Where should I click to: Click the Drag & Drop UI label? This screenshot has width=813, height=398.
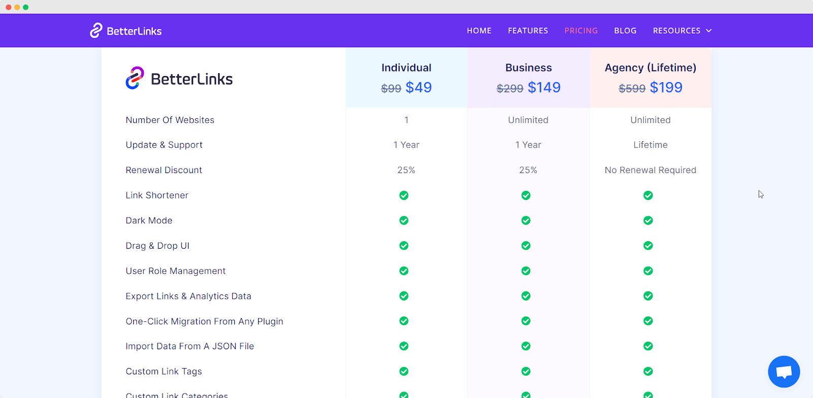[158, 246]
